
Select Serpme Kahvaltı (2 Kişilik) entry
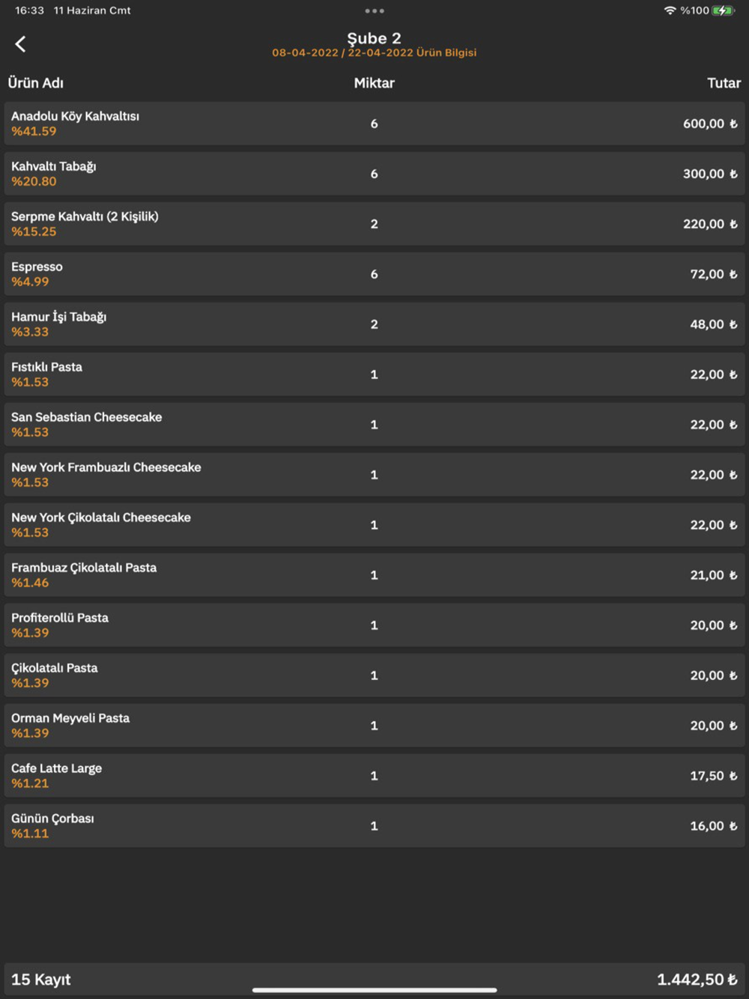click(x=374, y=224)
